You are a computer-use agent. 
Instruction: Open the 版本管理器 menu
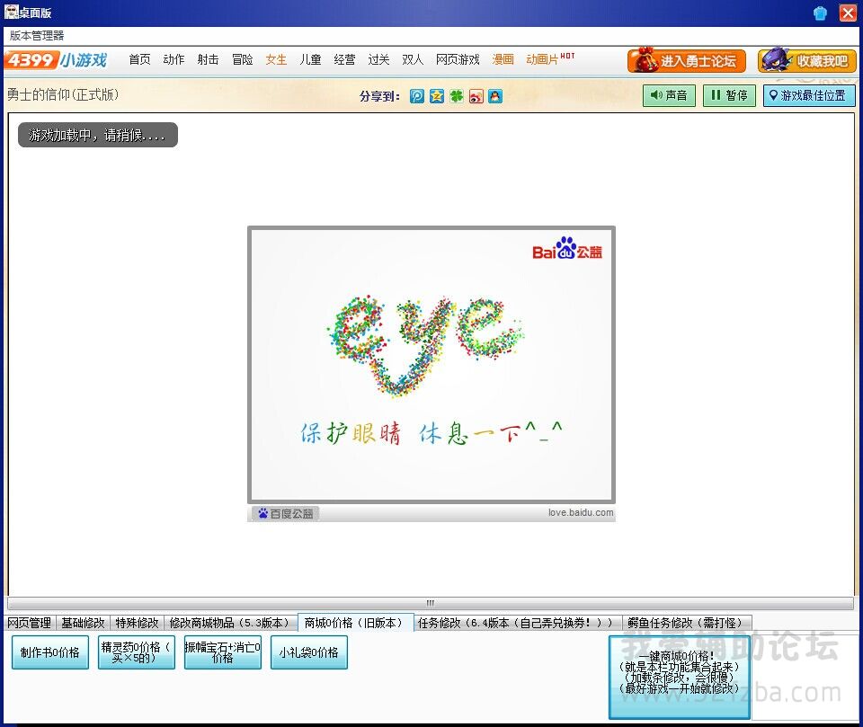[x=37, y=35]
